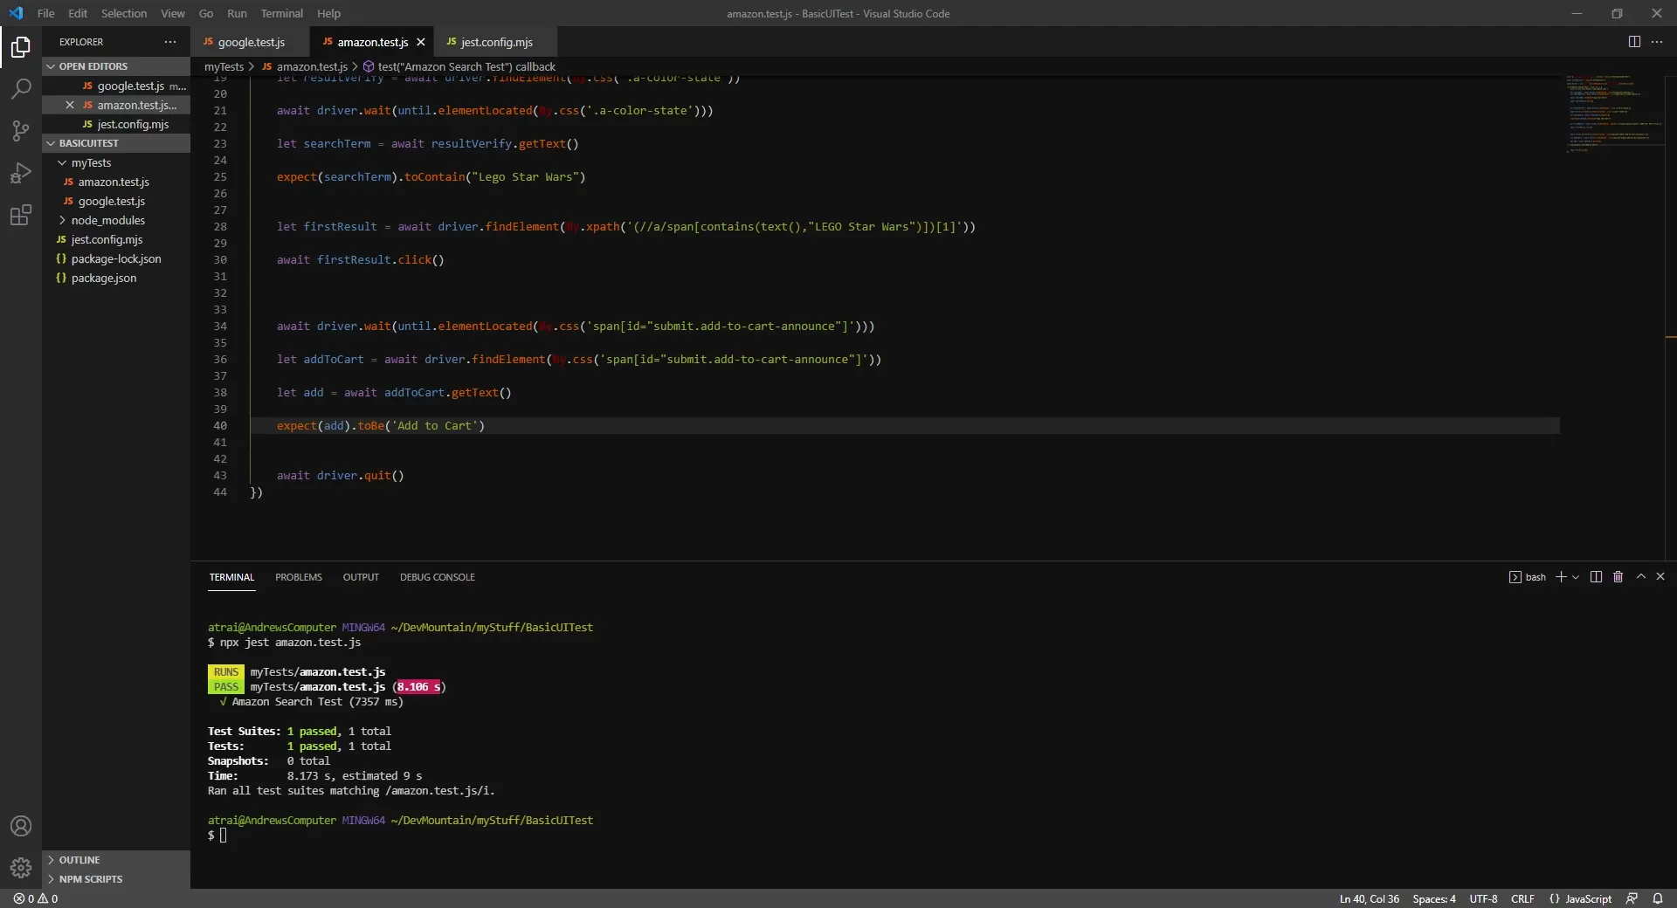This screenshot has width=1677, height=908.
Task: Open editor More Actions ellipsis
Action: coord(1657,42)
